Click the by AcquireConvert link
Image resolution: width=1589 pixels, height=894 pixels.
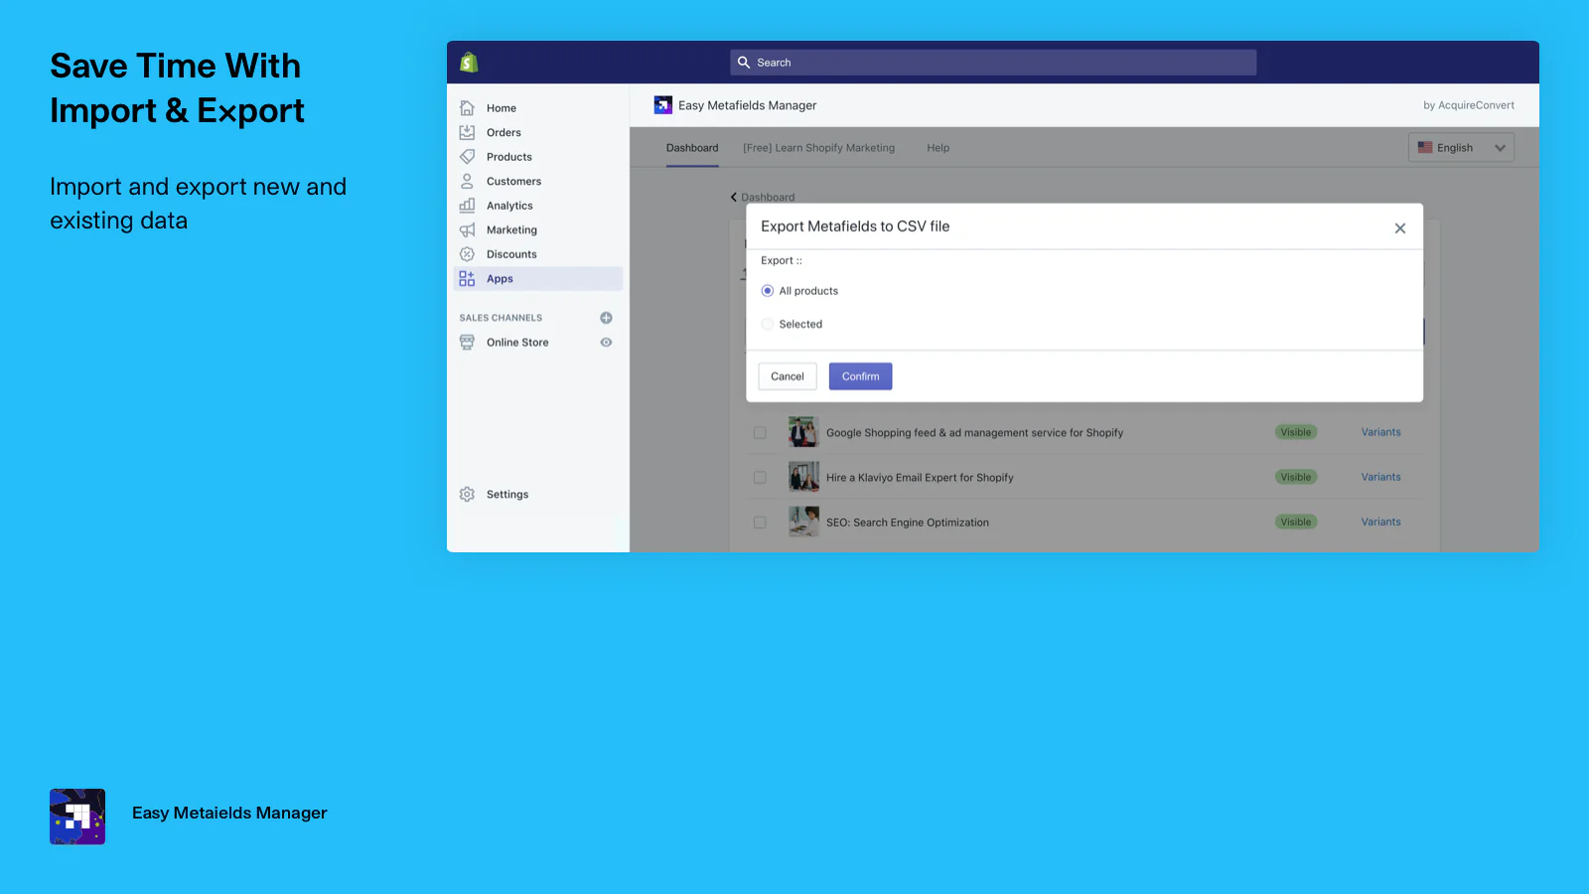[1469, 105]
